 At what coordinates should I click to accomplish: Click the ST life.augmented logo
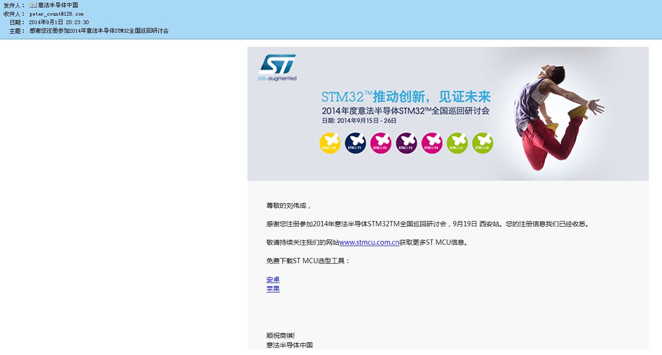click(x=277, y=67)
